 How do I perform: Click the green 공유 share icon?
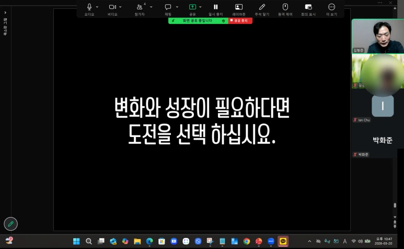pyautogui.click(x=192, y=7)
